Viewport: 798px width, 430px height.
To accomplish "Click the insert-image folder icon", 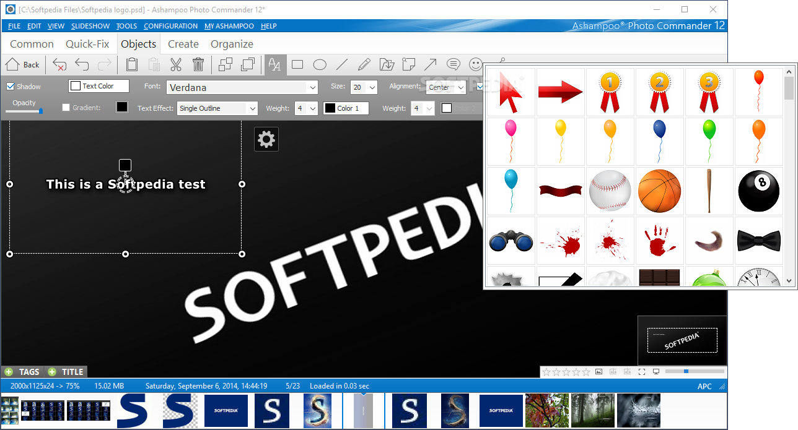I will (387, 64).
